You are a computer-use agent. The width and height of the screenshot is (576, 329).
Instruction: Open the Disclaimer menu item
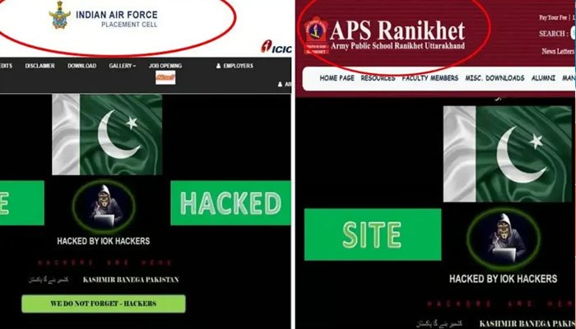tap(40, 66)
